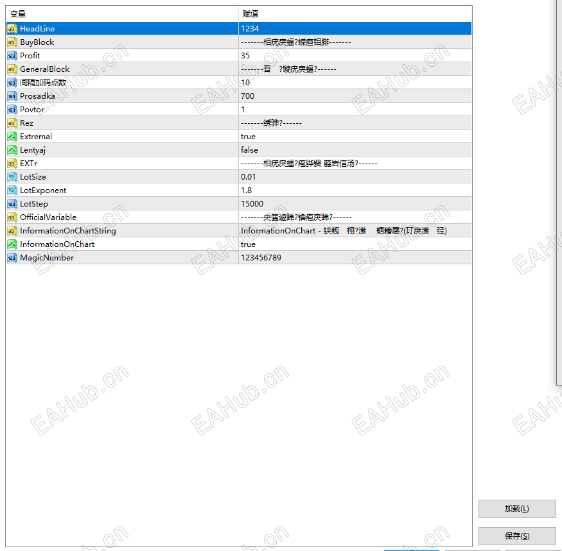Image resolution: width=562 pixels, height=551 pixels.
Task: Click the Va double icon beside LotSize
Action: [11, 176]
